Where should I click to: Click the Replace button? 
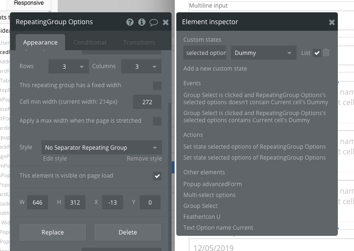coord(53,233)
